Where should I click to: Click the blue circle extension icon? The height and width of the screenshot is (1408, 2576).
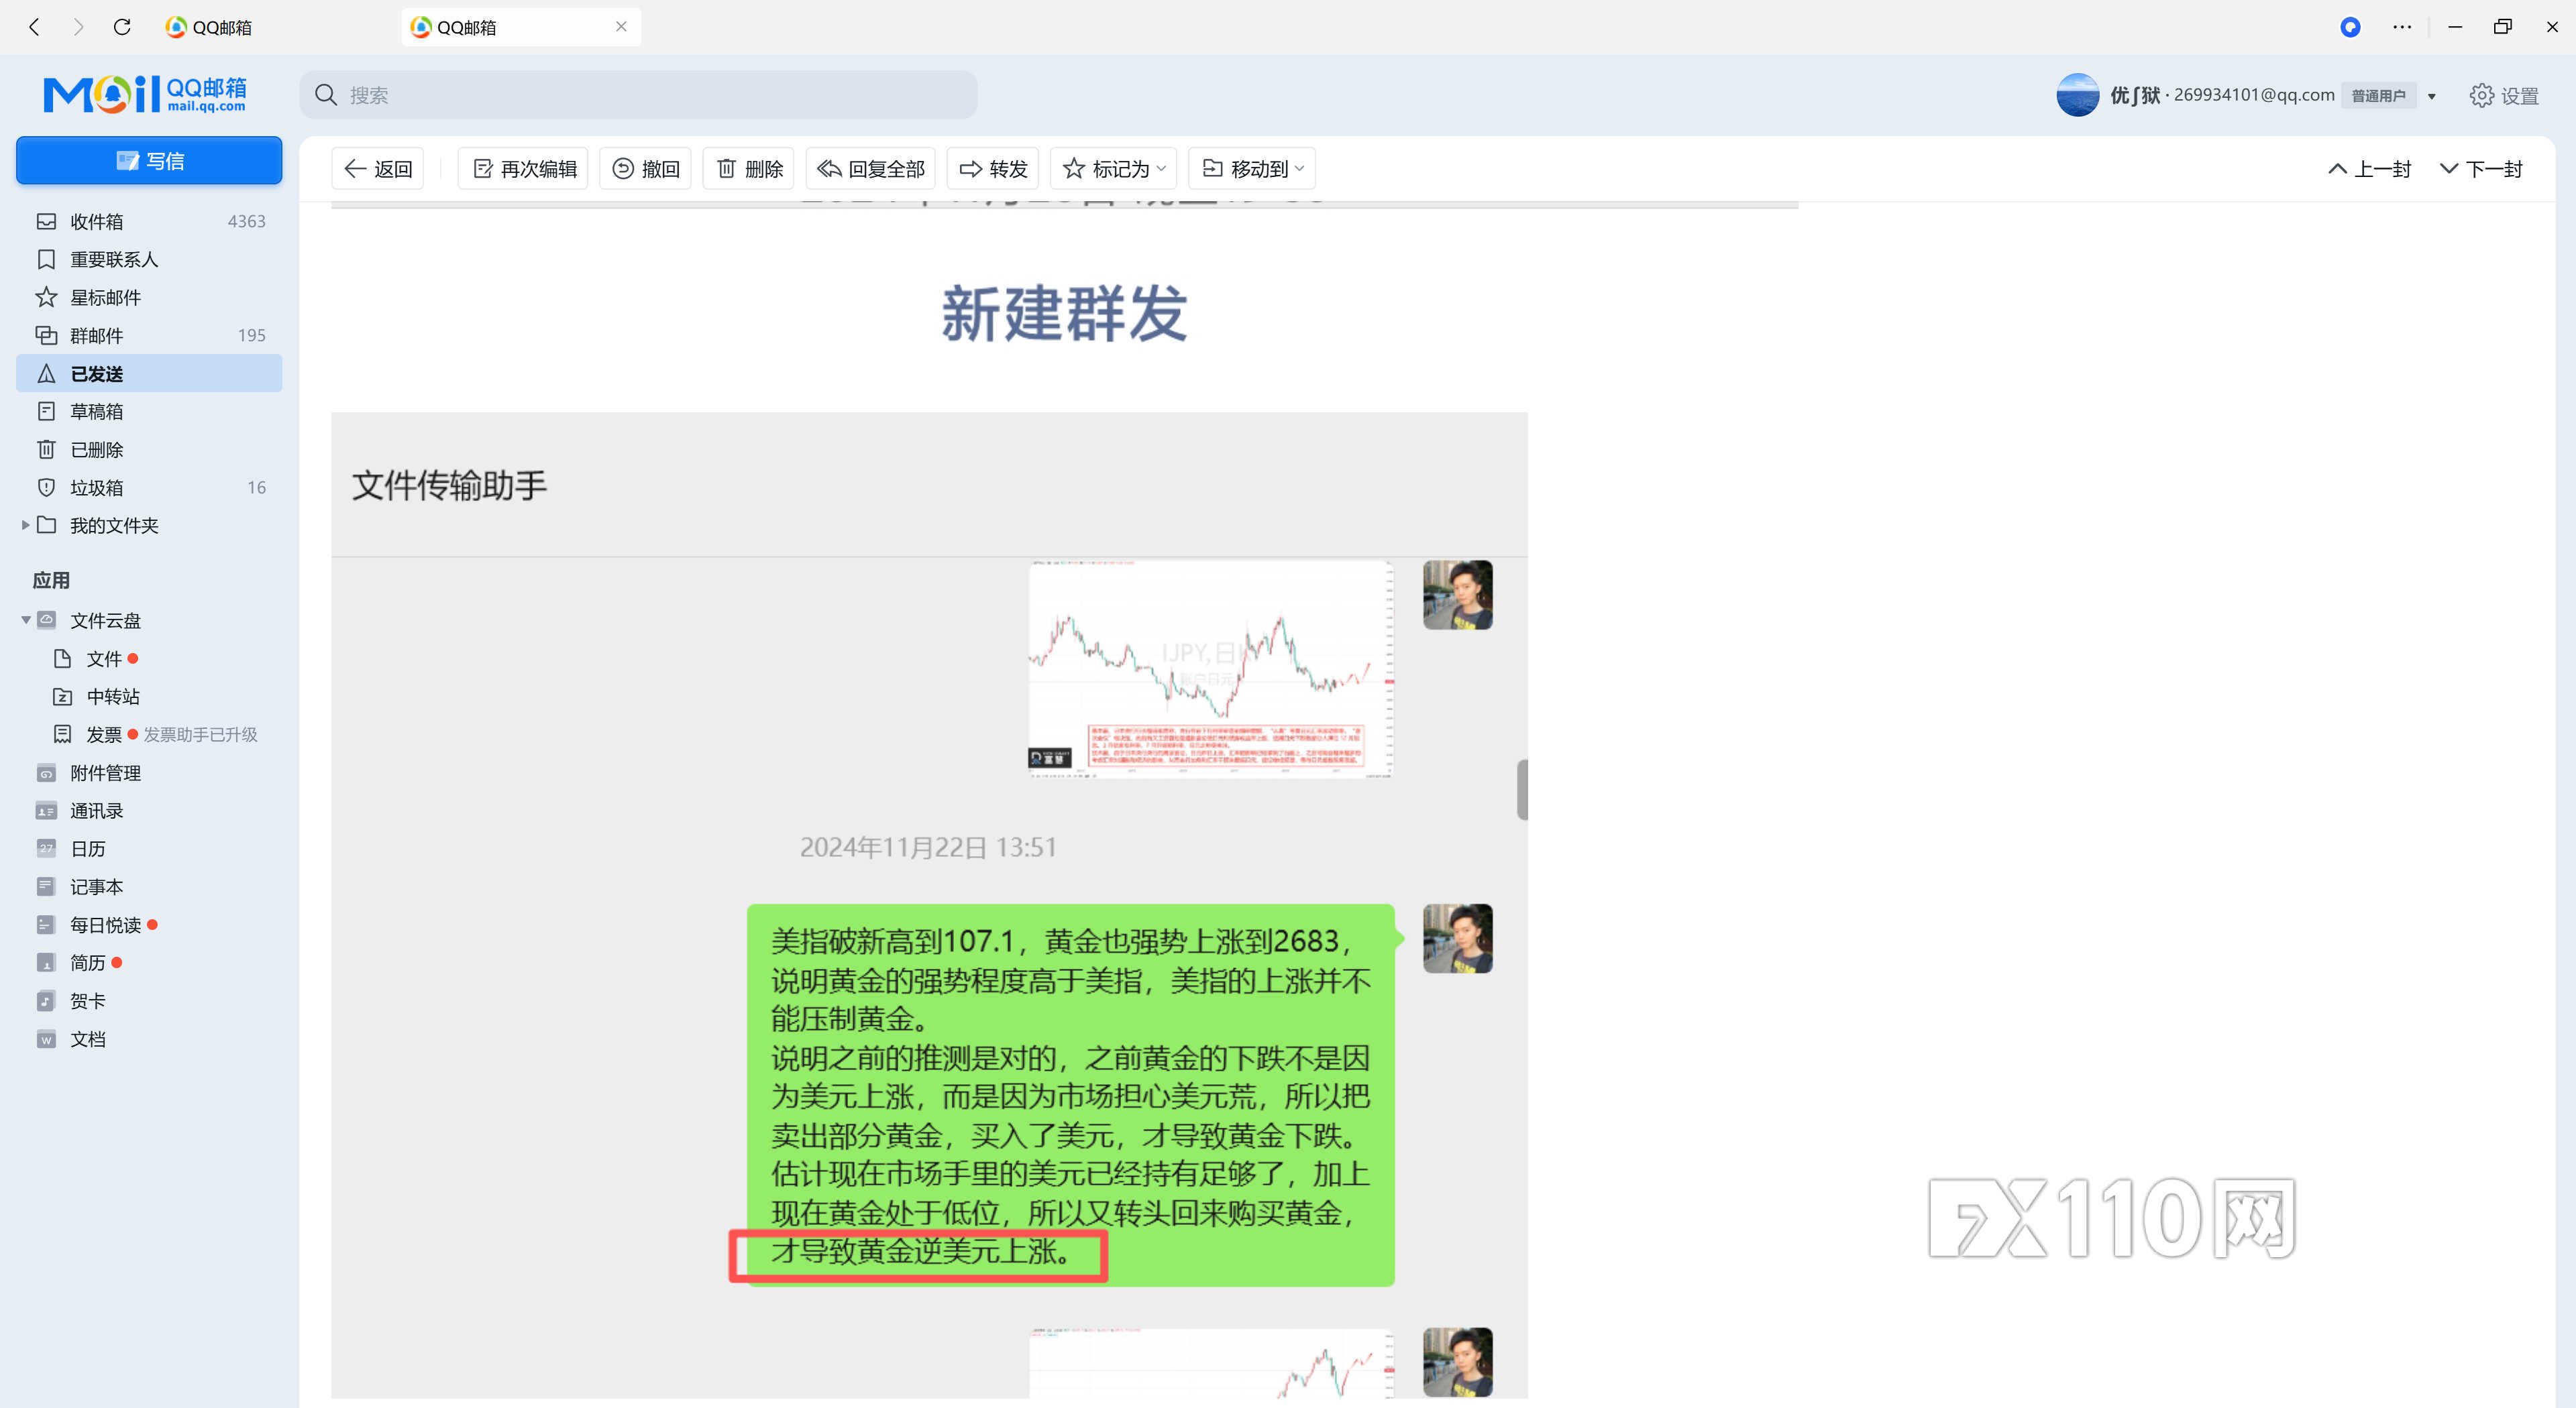tap(2351, 27)
